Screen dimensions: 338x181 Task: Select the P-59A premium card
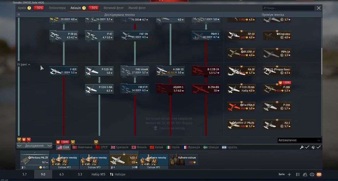click(277, 106)
